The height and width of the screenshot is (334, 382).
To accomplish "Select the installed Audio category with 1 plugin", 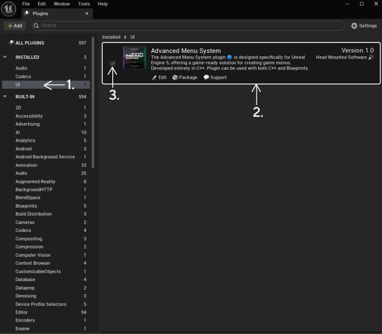I will click(x=46, y=68).
